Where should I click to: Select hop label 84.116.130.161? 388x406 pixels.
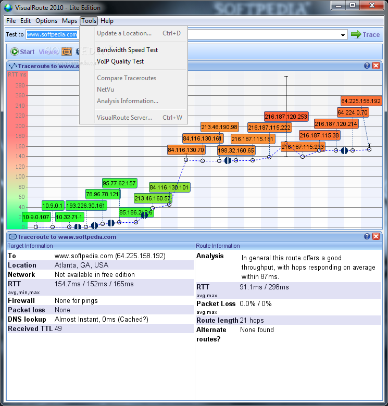203,138
